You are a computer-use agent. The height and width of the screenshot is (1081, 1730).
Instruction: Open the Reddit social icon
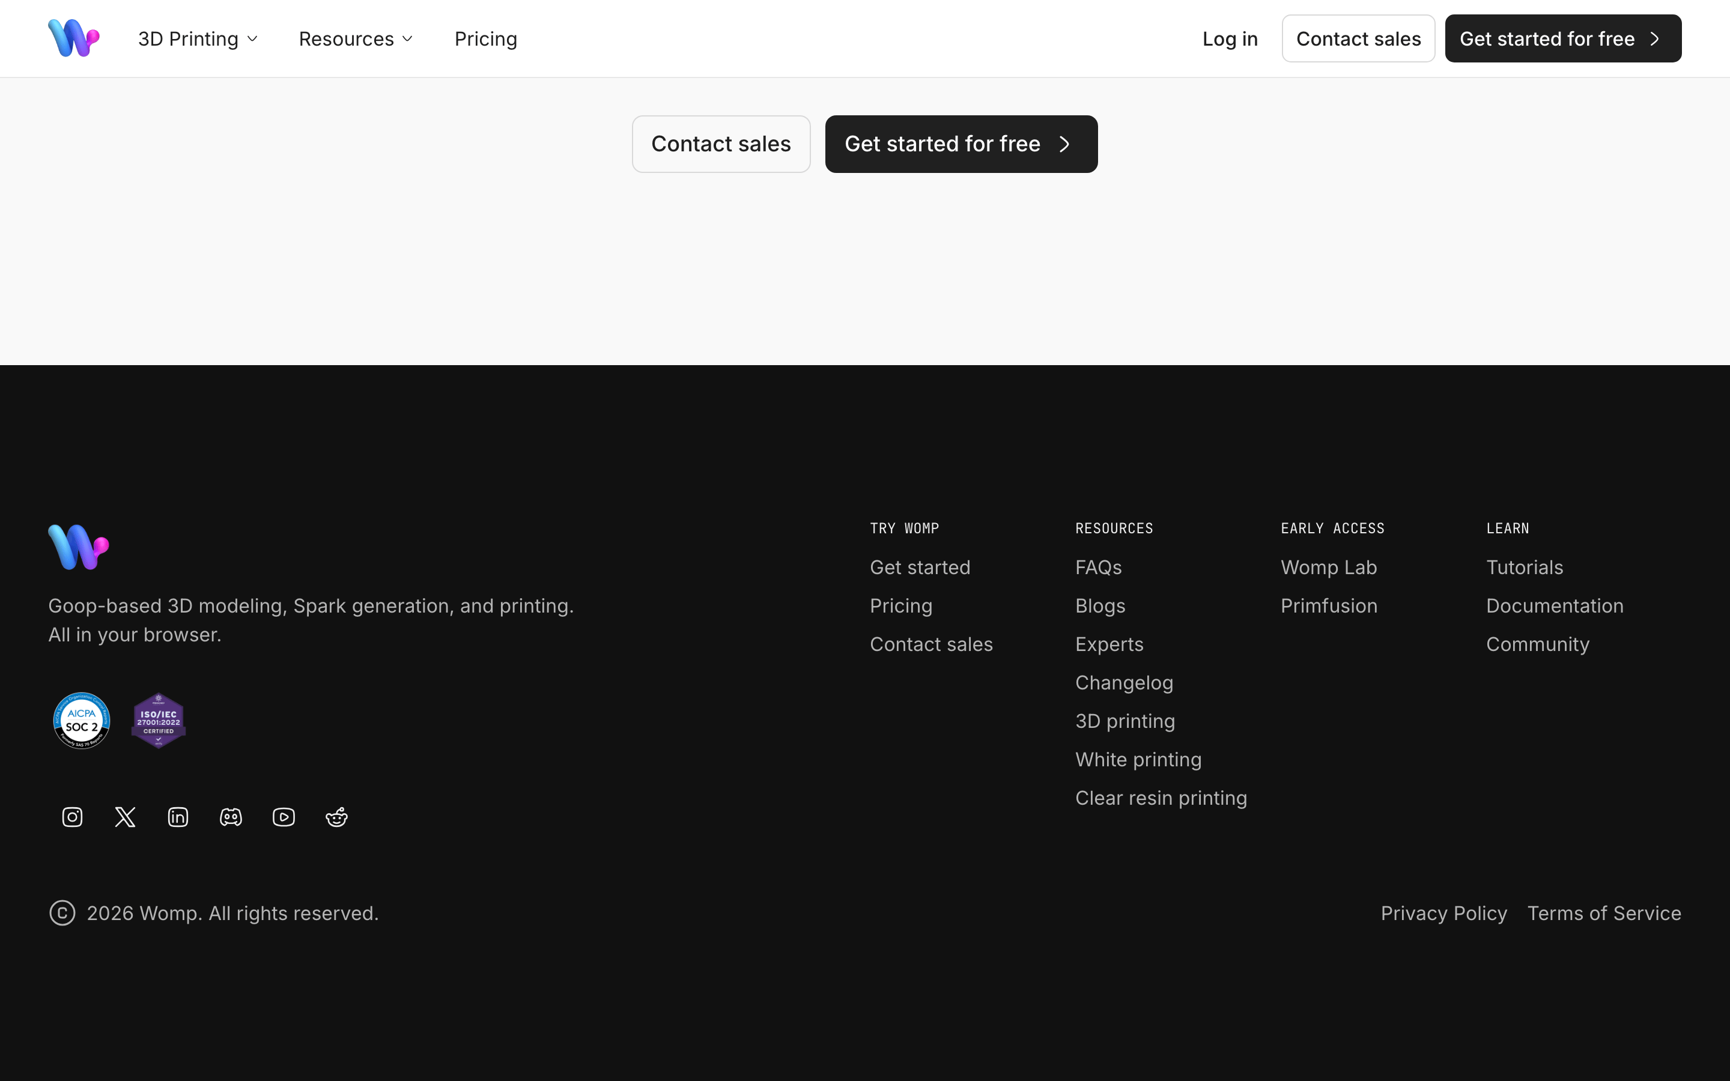337,817
